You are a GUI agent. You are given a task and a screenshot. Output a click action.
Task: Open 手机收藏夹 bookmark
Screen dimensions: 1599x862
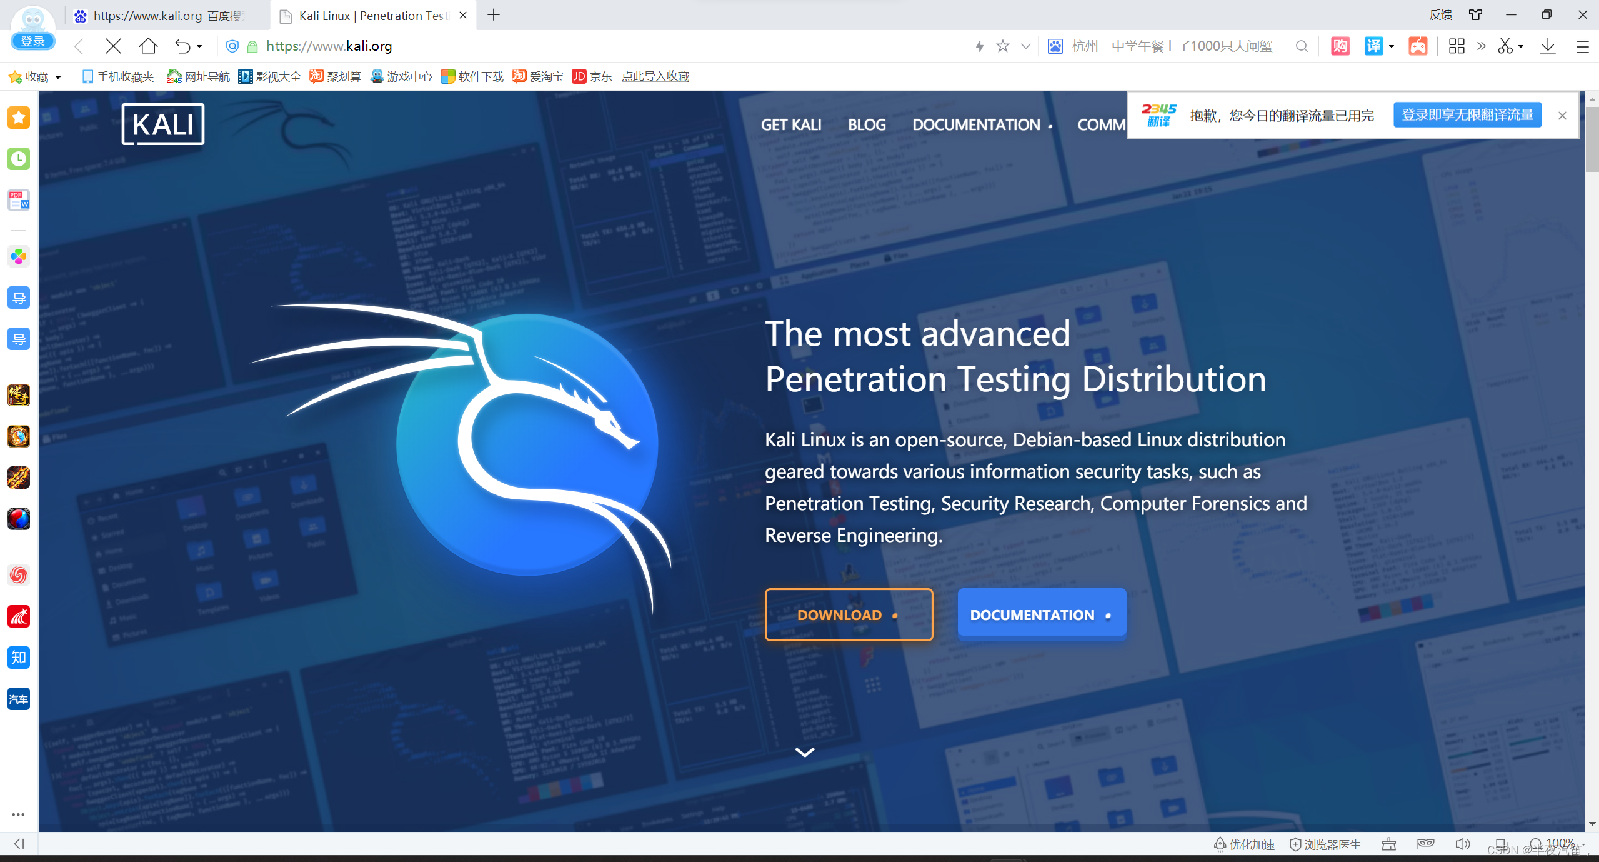[117, 76]
